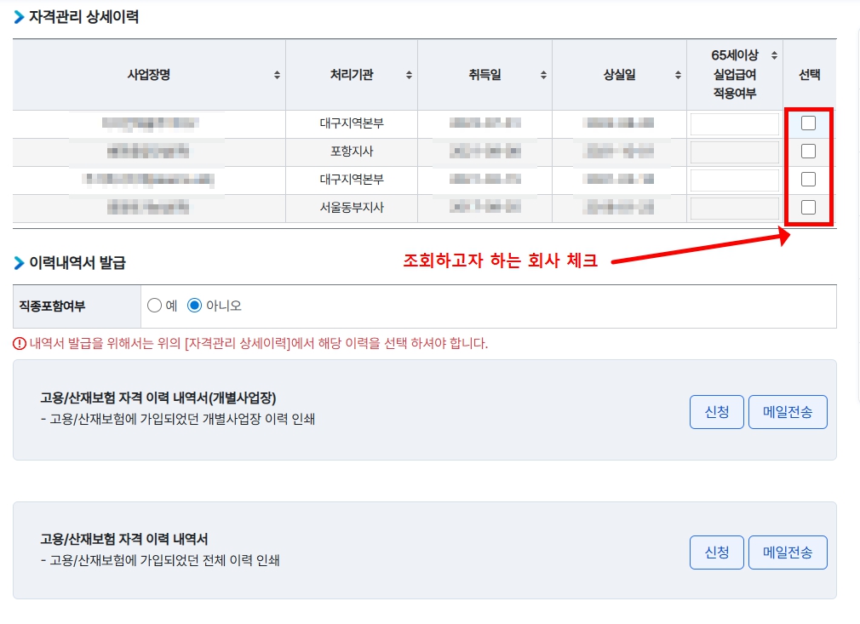Click 메일전송 for the 전체 이력 내역서

click(x=788, y=552)
